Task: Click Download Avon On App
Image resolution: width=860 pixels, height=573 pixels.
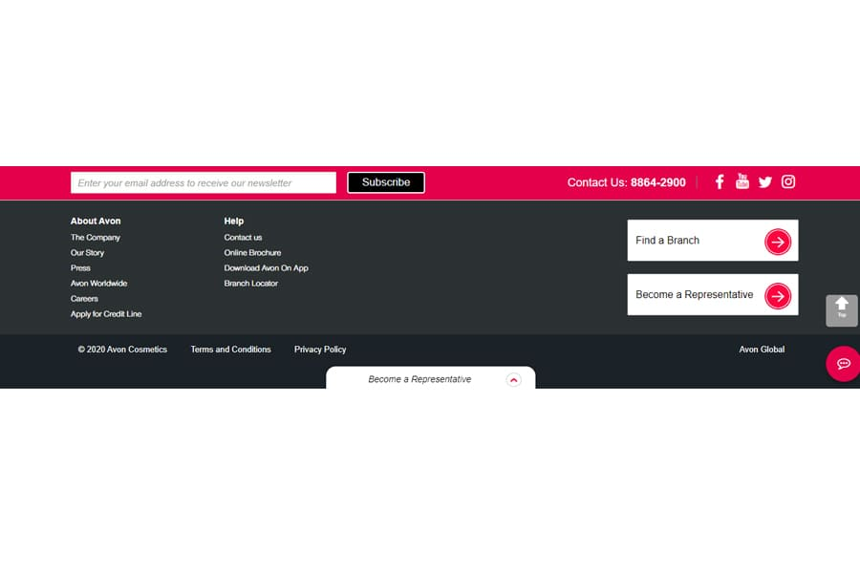Action: click(266, 268)
